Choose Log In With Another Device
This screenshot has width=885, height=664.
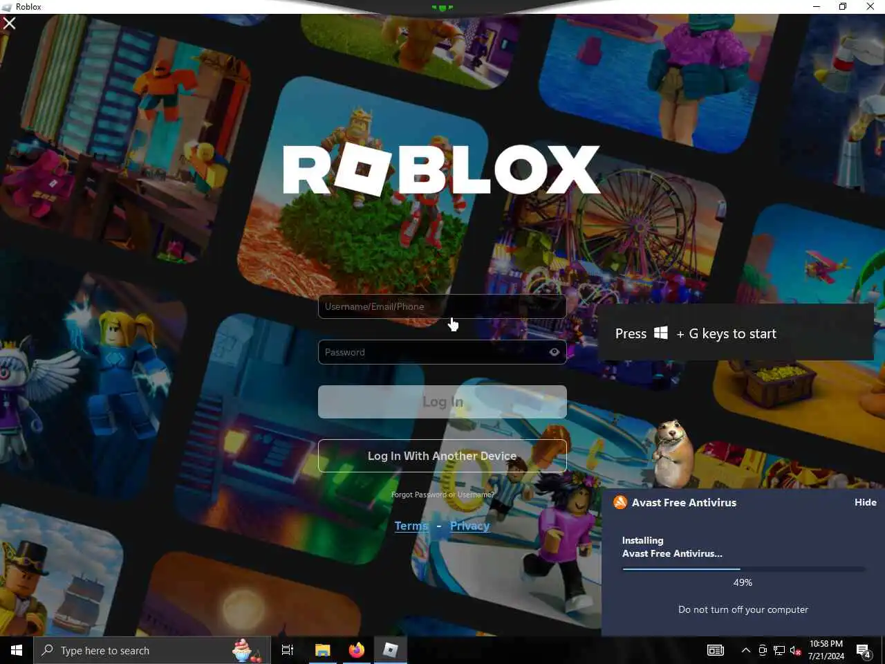point(442,456)
